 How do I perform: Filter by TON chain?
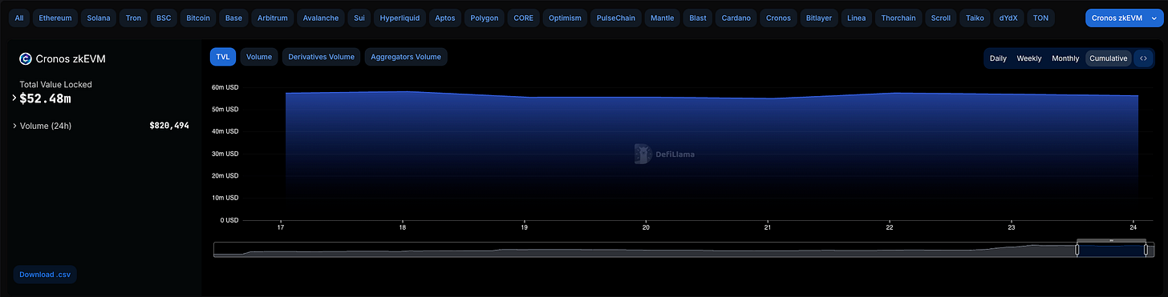[x=1040, y=18]
